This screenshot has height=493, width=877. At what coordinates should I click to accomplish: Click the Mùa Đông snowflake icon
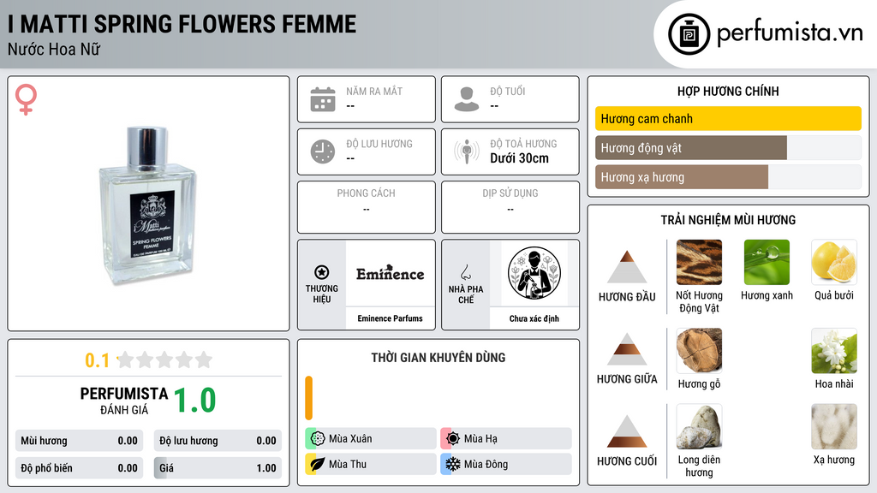pos(452,464)
